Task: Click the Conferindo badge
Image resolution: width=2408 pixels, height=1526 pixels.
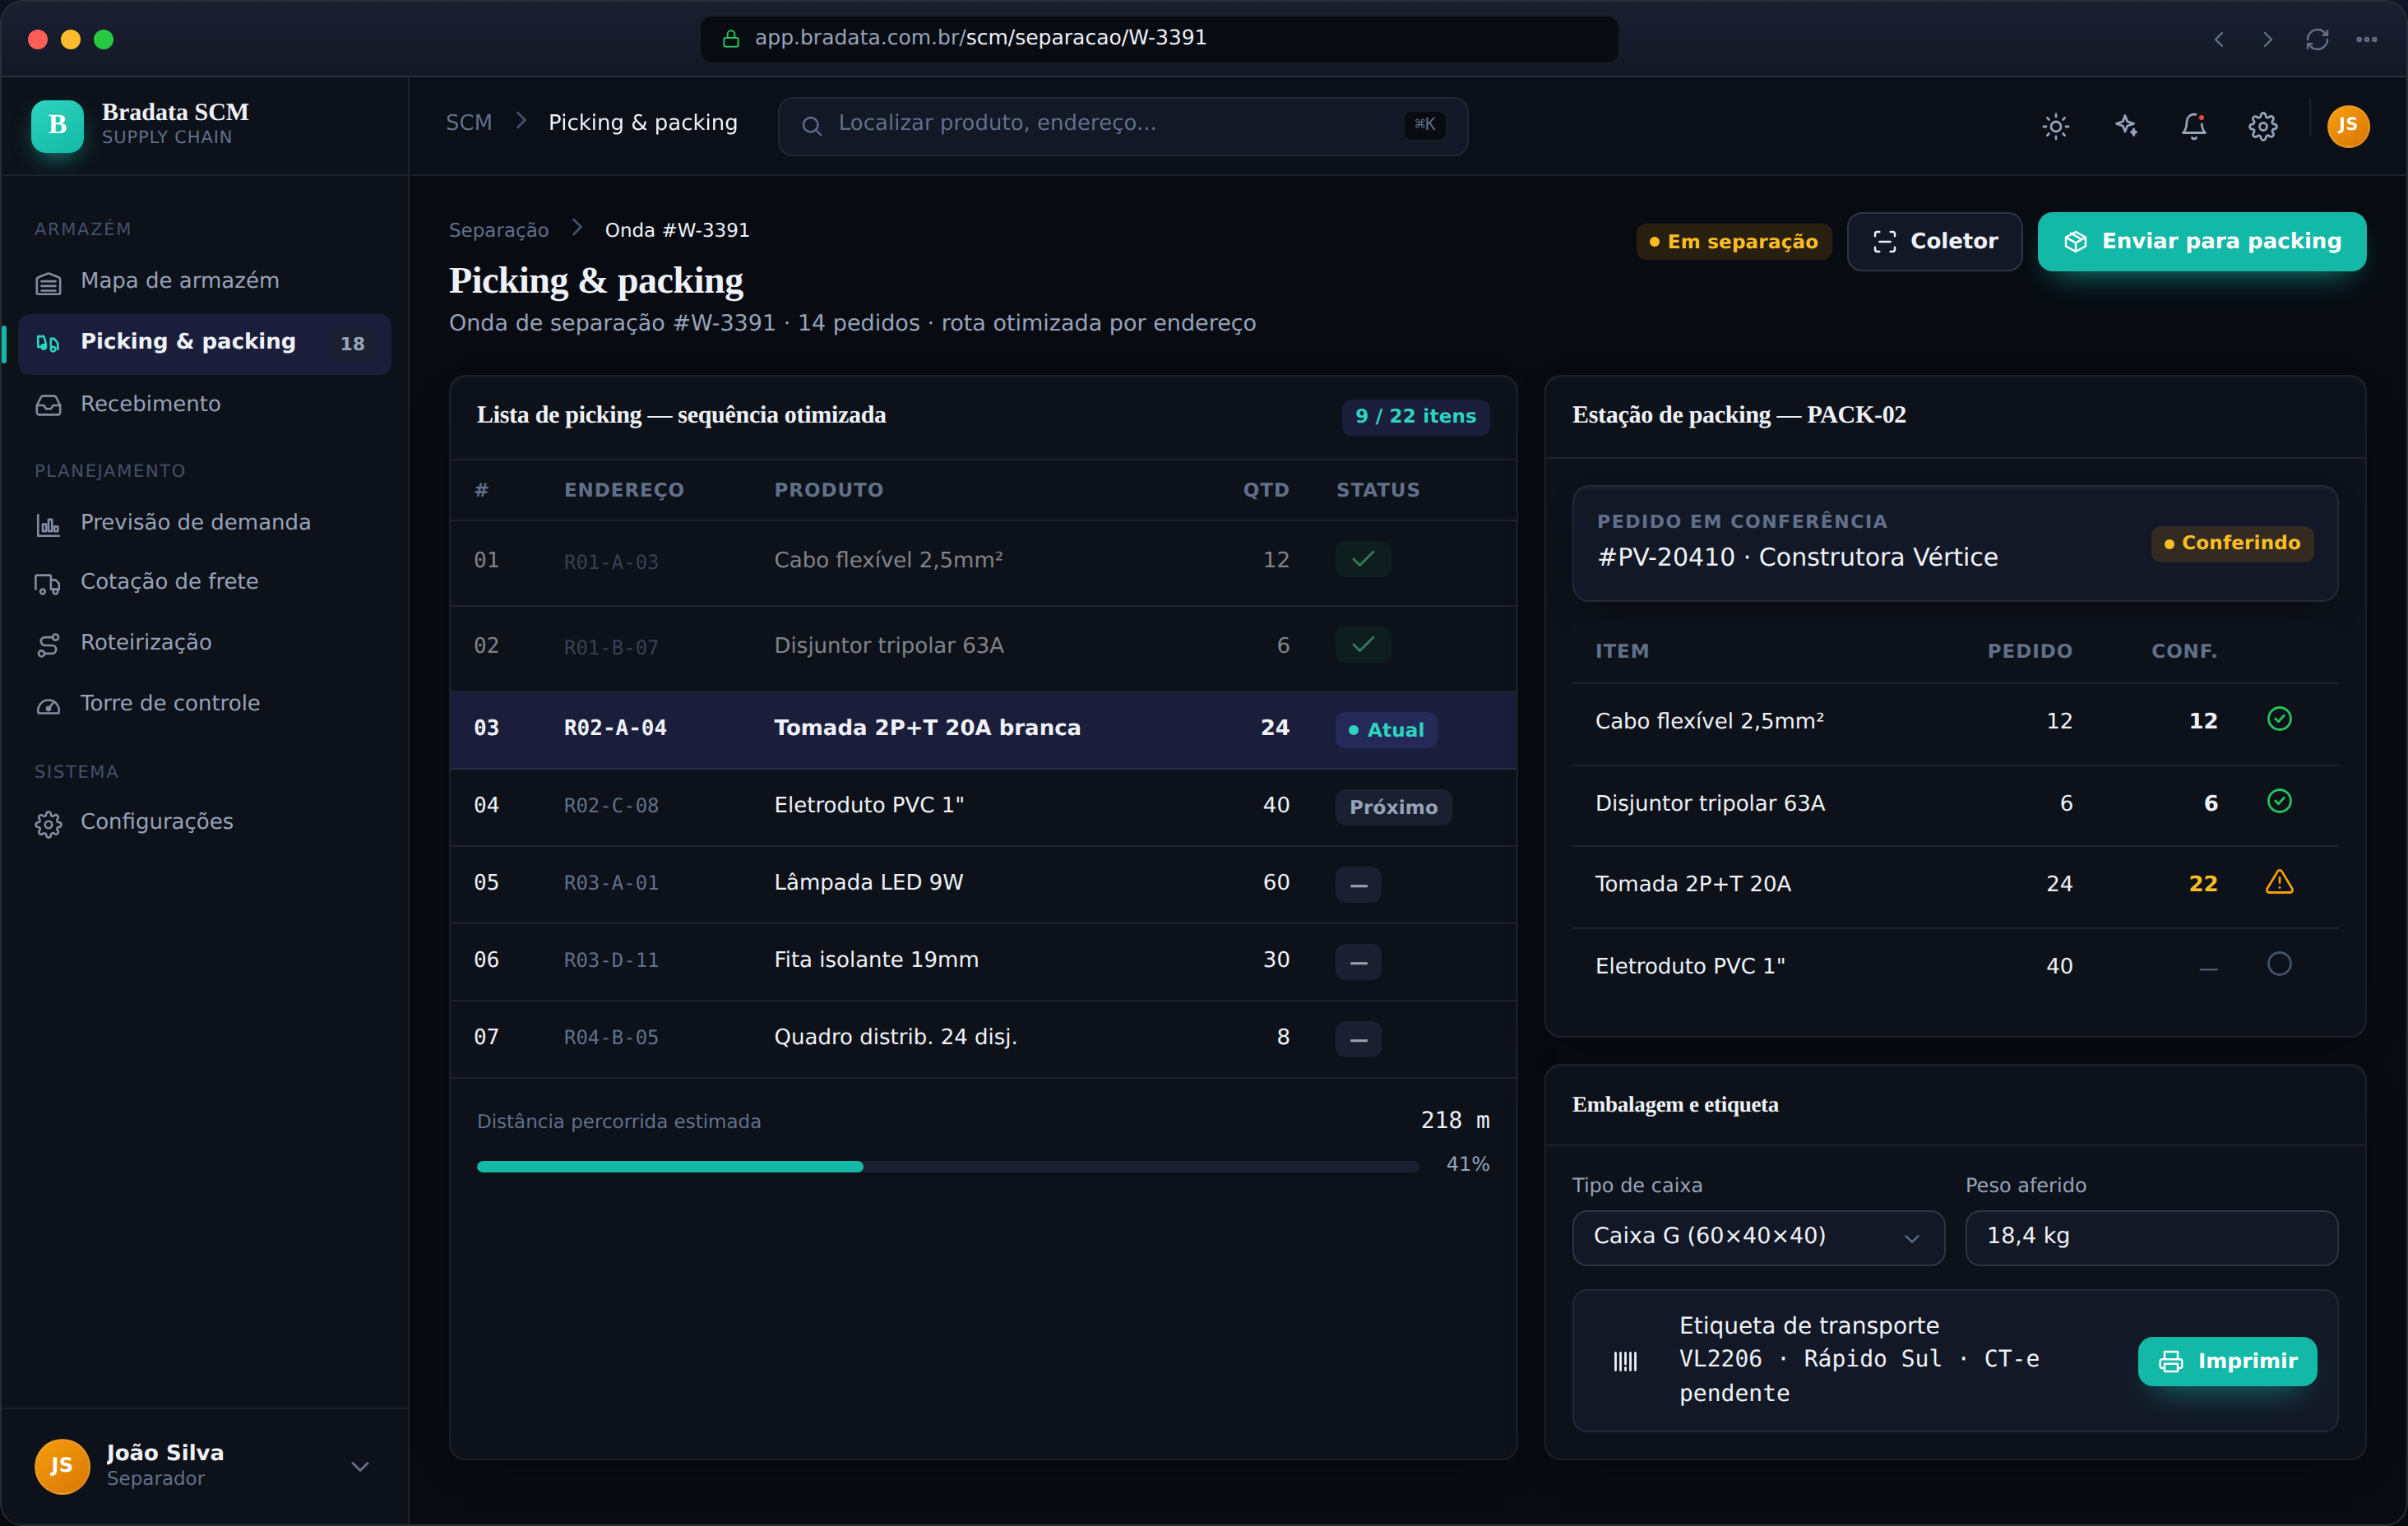Action: tap(2232, 543)
